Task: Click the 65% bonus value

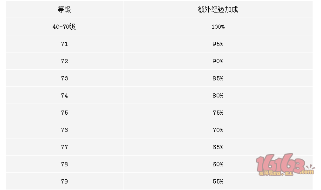Action: point(218,147)
